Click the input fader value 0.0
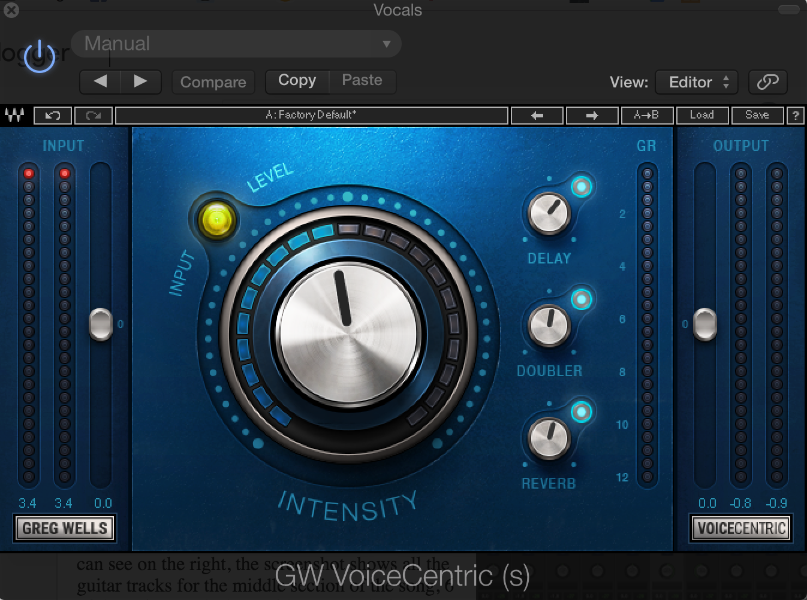This screenshot has width=807, height=600. [x=103, y=503]
